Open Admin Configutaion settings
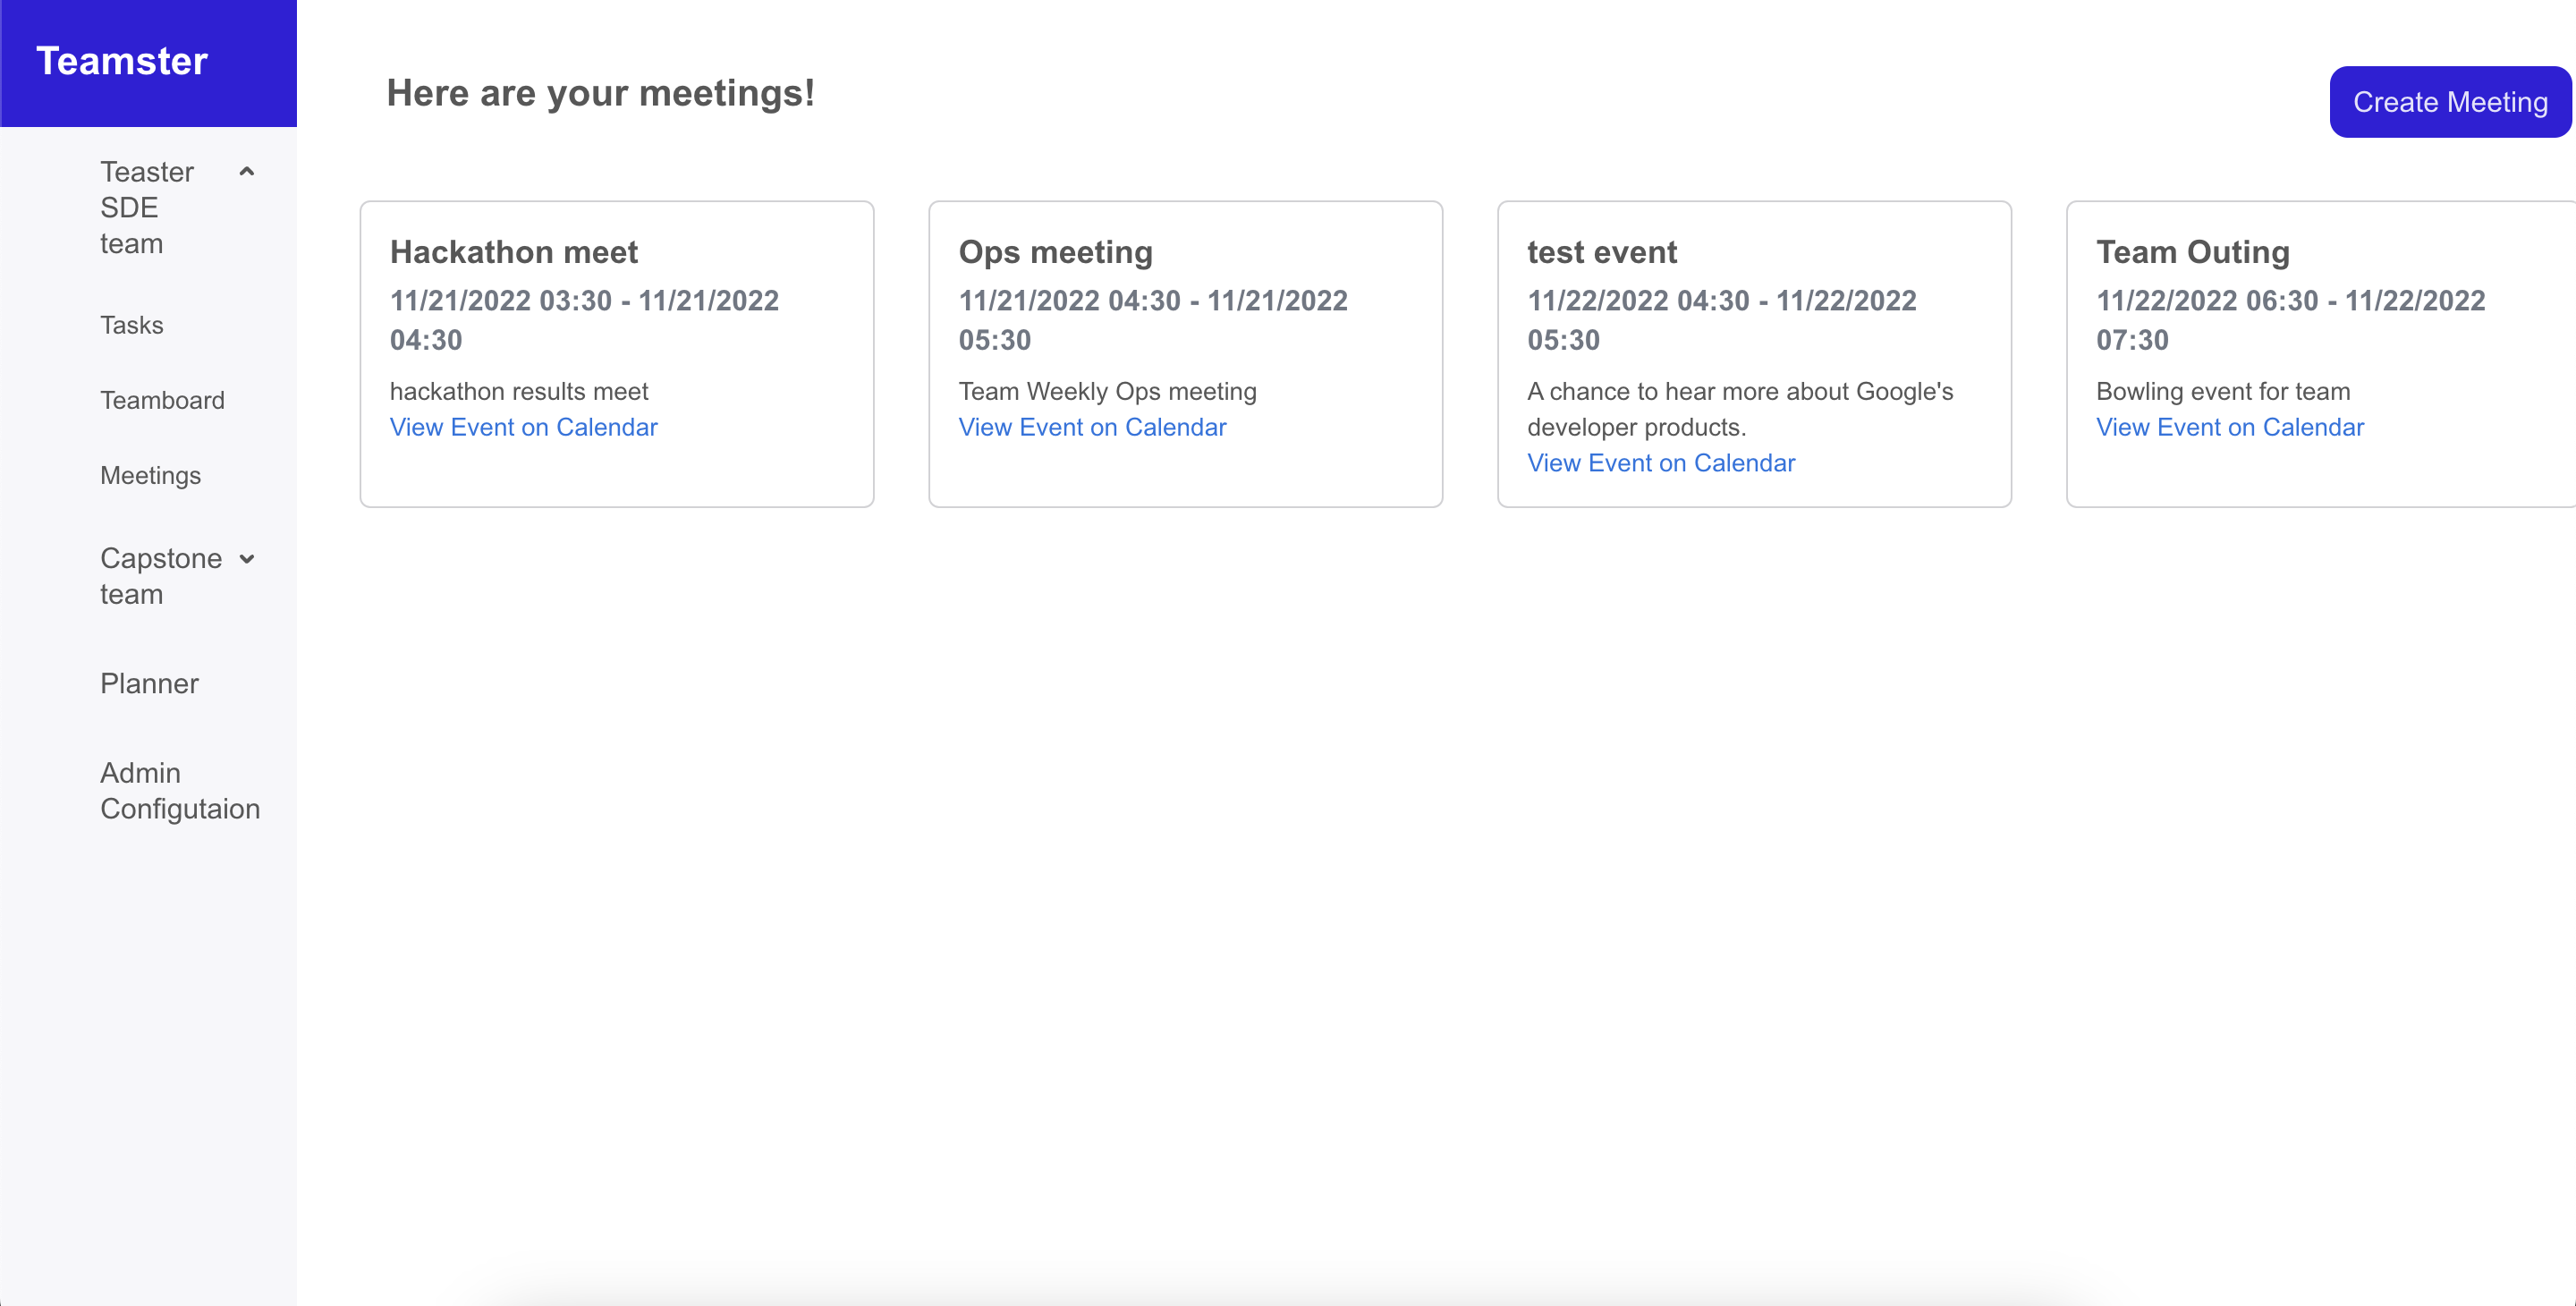2576x1306 pixels. pyautogui.click(x=180, y=790)
